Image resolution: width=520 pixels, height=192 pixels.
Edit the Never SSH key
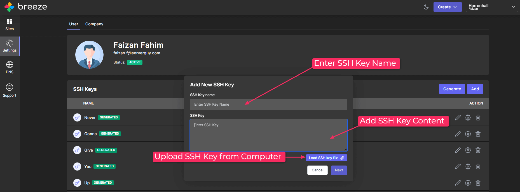pyautogui.click(x=458, y=118)
